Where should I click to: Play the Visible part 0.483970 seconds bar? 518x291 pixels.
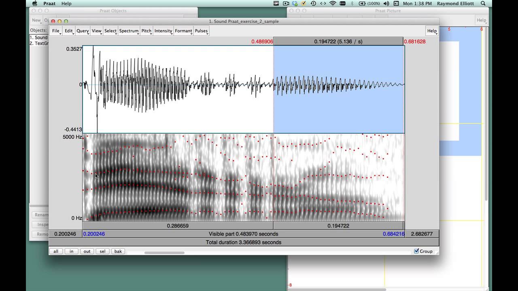243,234
